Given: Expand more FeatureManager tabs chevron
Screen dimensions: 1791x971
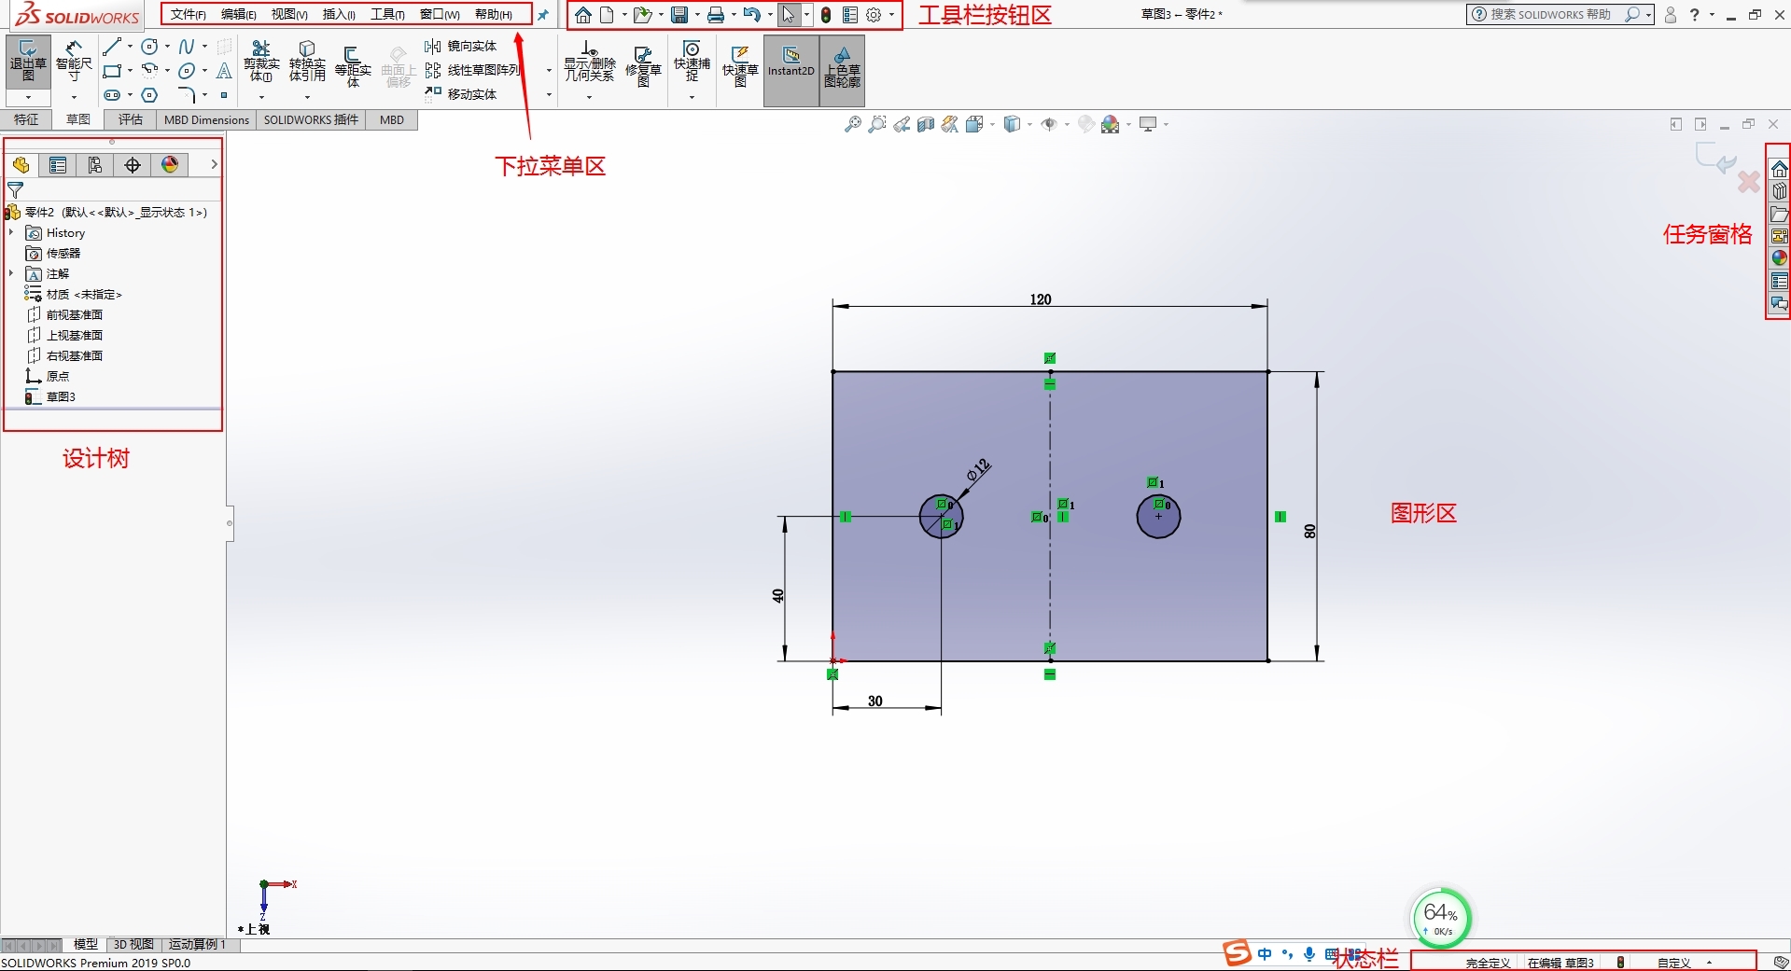Looking at the screenshot, I should [x=214, y=164].
